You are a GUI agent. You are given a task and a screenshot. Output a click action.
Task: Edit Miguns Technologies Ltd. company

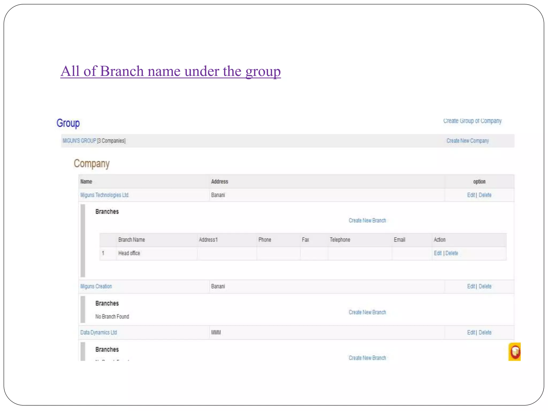471,195
